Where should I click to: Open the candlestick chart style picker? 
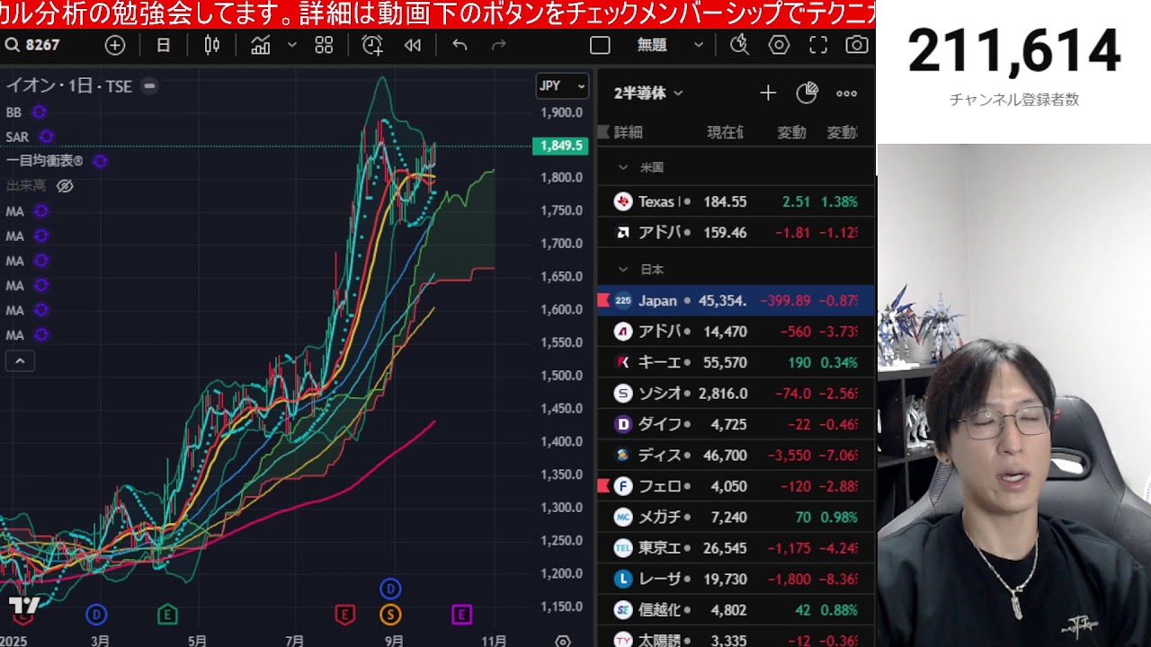pos(212,45)
